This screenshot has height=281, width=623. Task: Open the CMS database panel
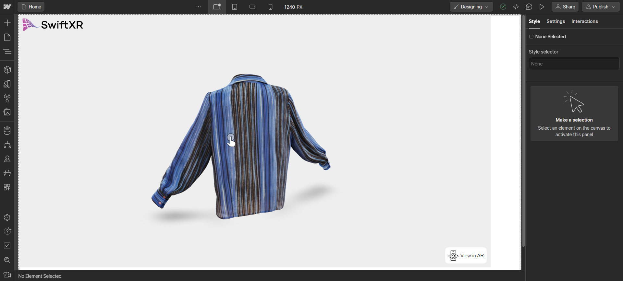pyautogui.click(x=7, y=131)
